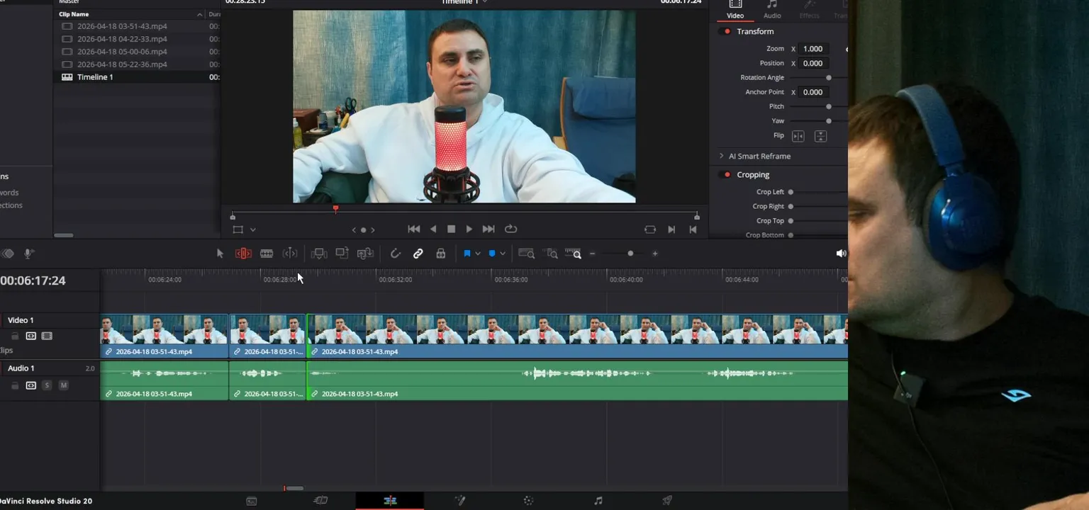Click the Anchor Point X value field
Image resolution: width=1089 pixels, height=510 pixels.
814,92
